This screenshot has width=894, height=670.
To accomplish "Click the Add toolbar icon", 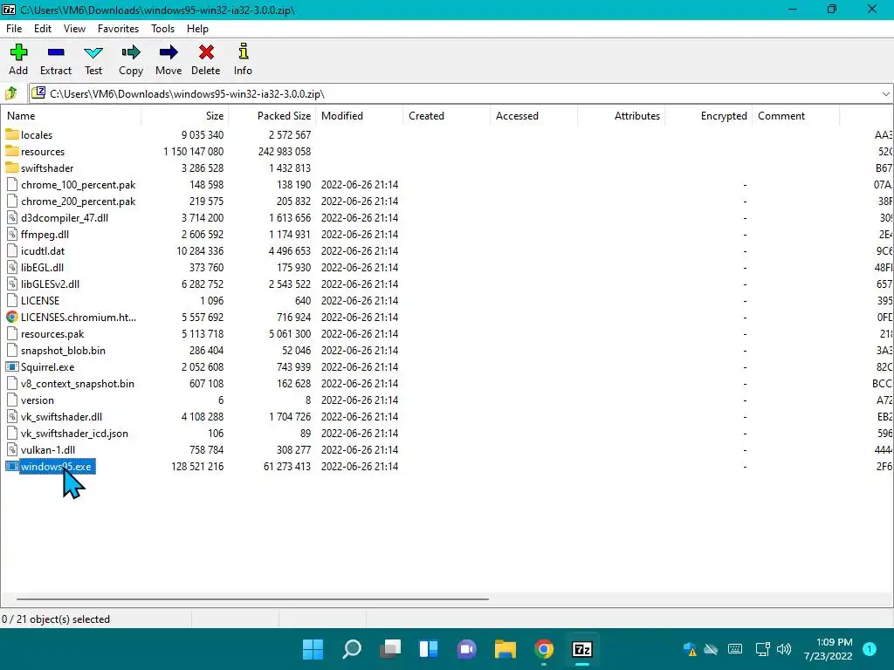I will click(x=18, y=52).
